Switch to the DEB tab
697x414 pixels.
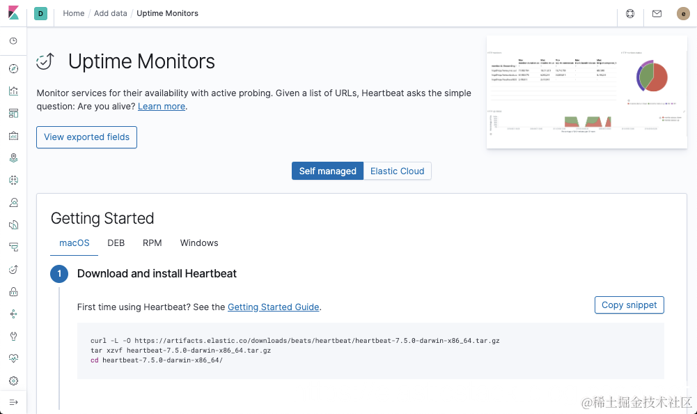click(116, 243)
